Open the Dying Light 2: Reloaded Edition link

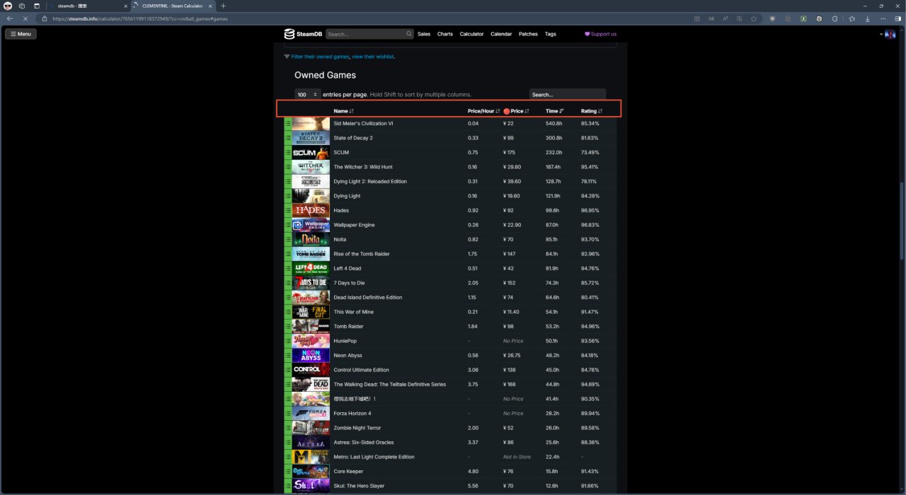tap(370, 182)
